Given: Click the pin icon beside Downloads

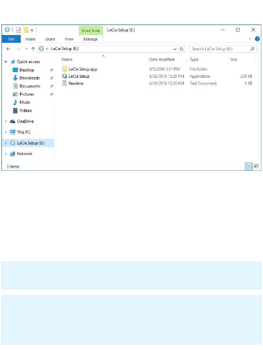Looking at the screenshot, I should pyautogui.click(x=51, y=78).
